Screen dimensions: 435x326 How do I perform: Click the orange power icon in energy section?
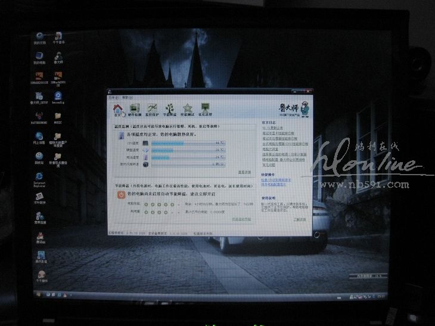coord(121,195)
